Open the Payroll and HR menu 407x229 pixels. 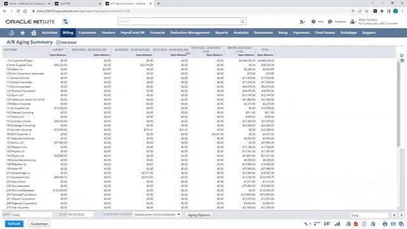132,32
